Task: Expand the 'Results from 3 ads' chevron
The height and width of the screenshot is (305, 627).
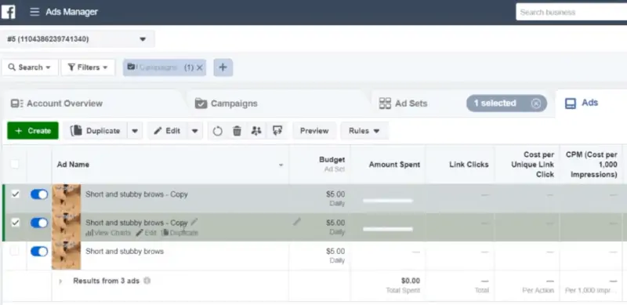Action: (x=60, y=281)
